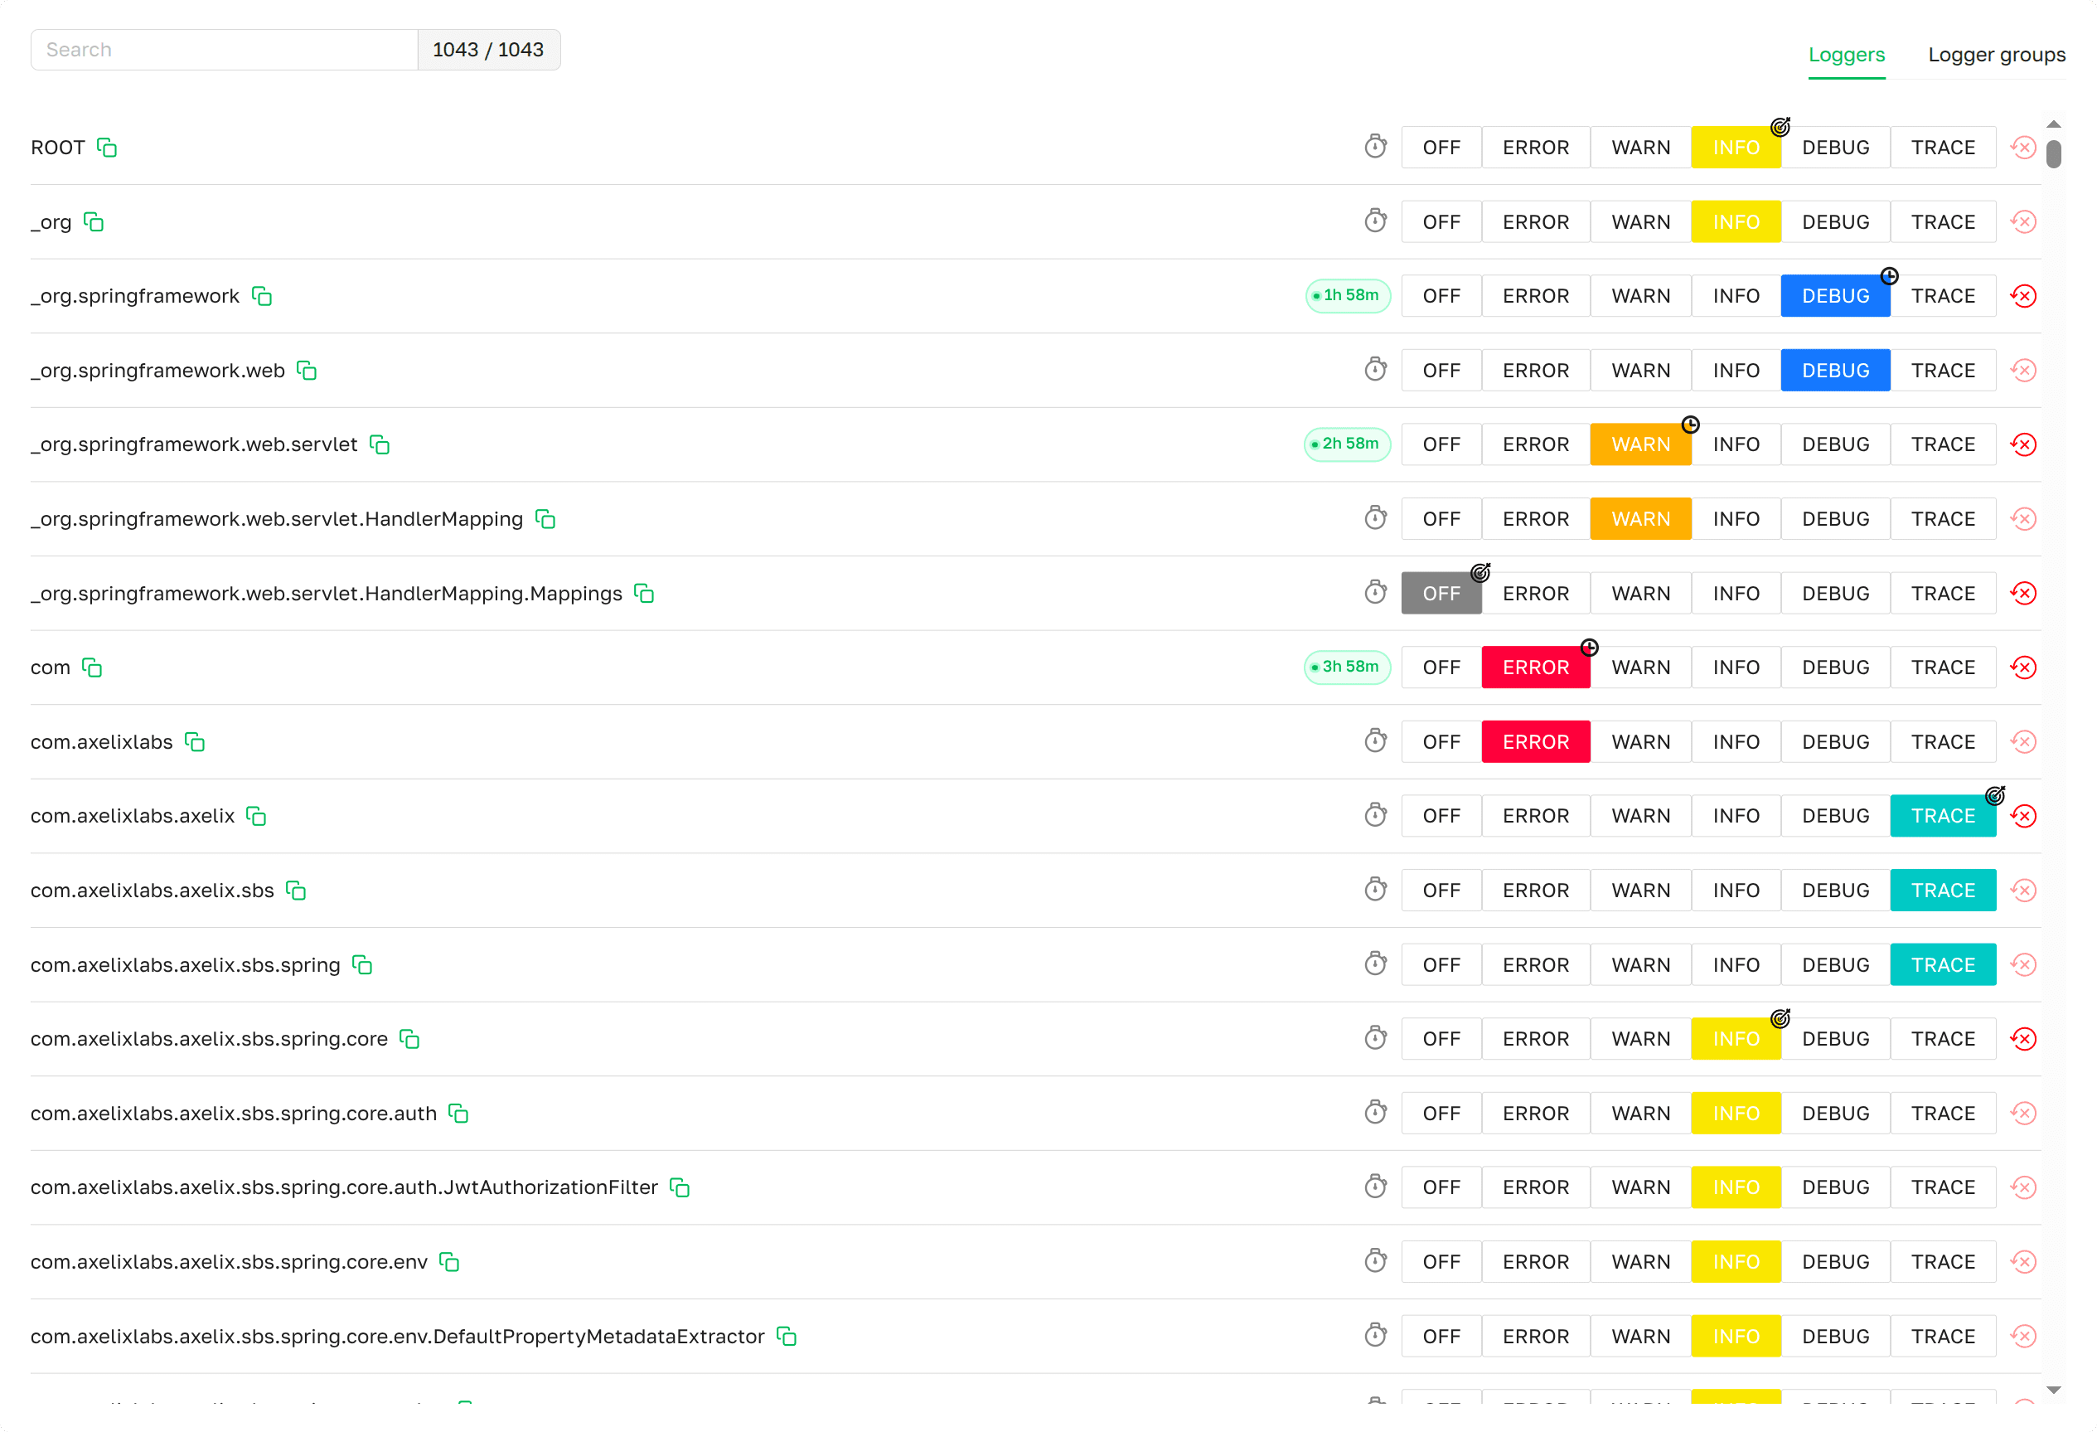The image size is (2097, 1432).
Task: Set _org.springframework logger to TRACE
Action: tap(1943, 296)
